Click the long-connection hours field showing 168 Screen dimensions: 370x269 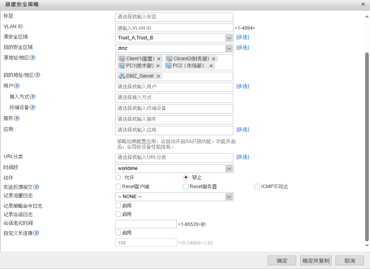(x=146, y=243)
